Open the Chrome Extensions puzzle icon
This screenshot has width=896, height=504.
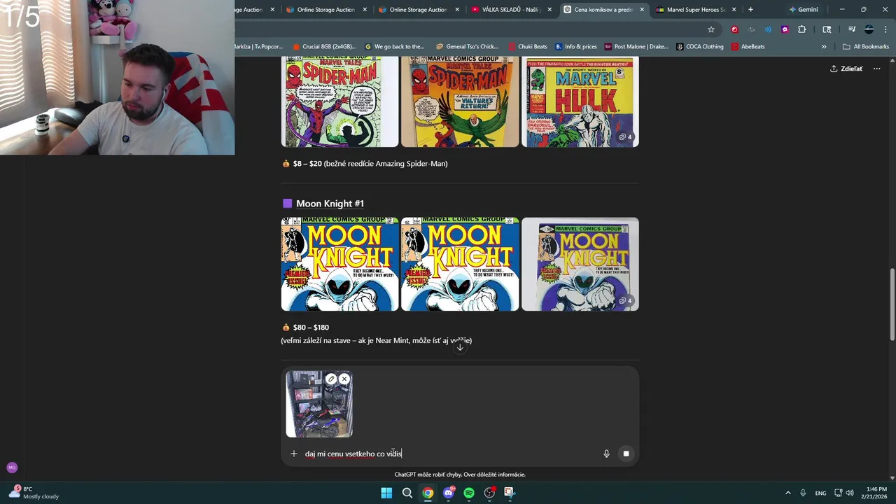801,29
